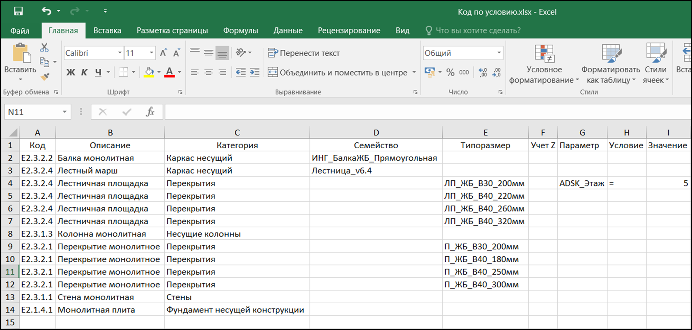Open Стили ячеек gallery
This screenshot has width=692, height=330.
click(x=656, y=64)
